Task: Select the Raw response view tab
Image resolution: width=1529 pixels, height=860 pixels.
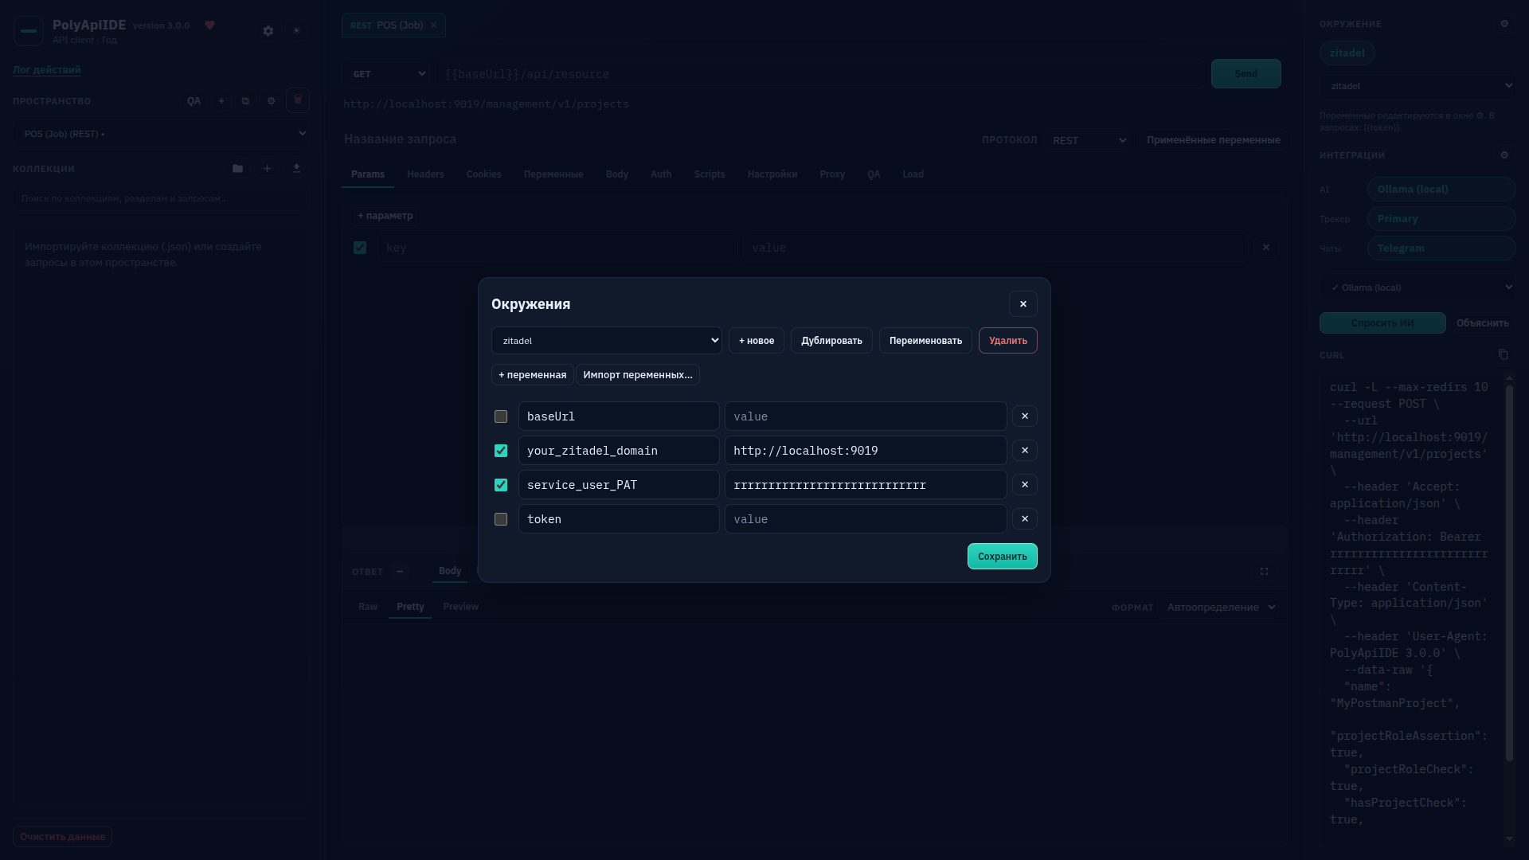Action: click(368, 607)
